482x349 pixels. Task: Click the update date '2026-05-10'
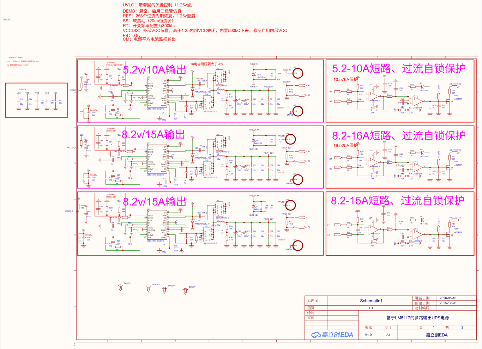[x=448, y=298]
